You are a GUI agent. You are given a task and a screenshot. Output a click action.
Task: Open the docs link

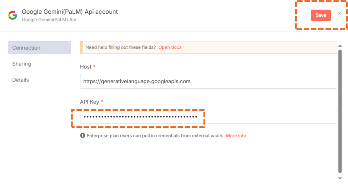click(x=170, y=47)
